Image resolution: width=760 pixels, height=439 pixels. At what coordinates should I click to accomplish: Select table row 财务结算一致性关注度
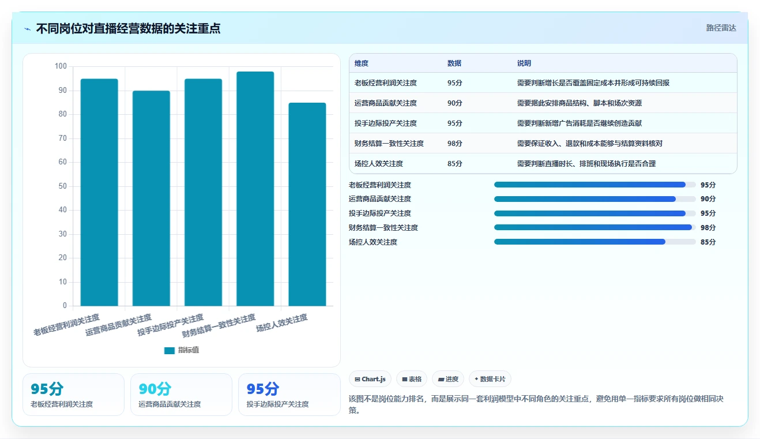pyautogui.click(x=543, y=144)
